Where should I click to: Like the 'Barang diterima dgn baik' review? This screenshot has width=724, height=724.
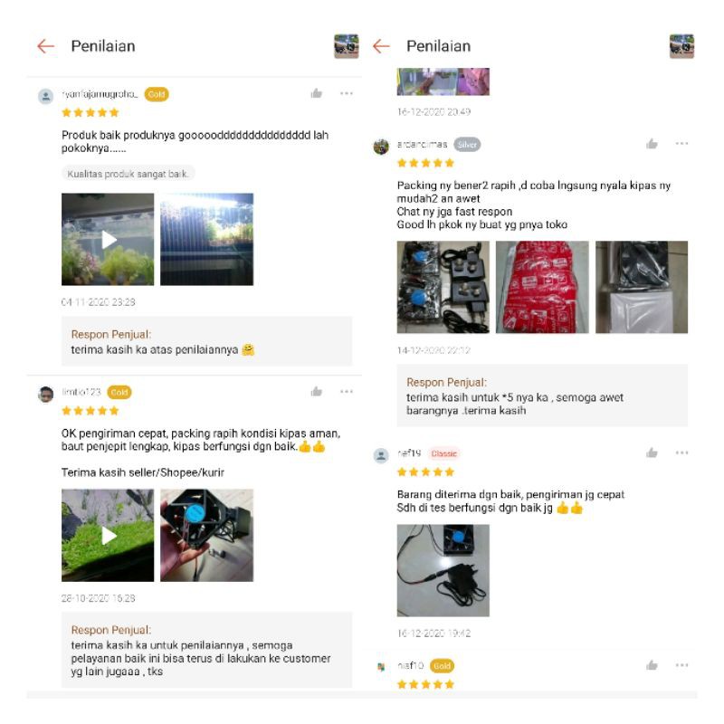(652, 453)
